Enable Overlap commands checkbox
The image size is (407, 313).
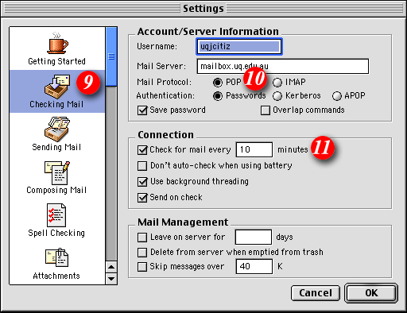[x=266, y=110]
